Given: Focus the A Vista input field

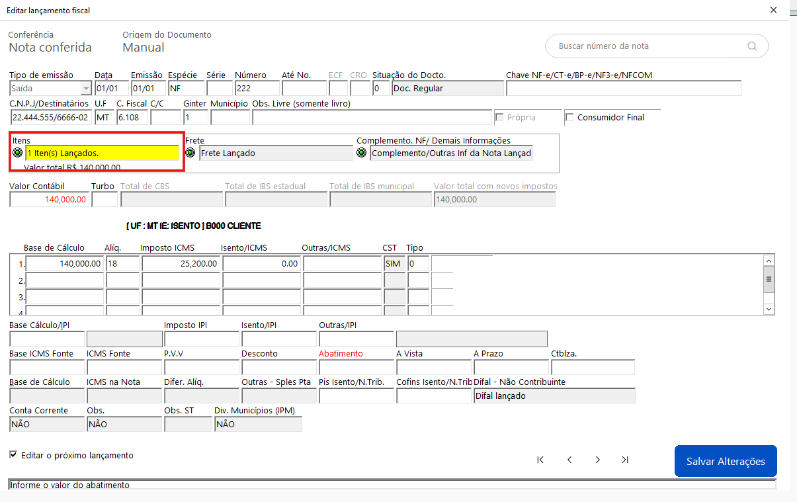Looking at the screenshot, I should (x=433, y=367).
